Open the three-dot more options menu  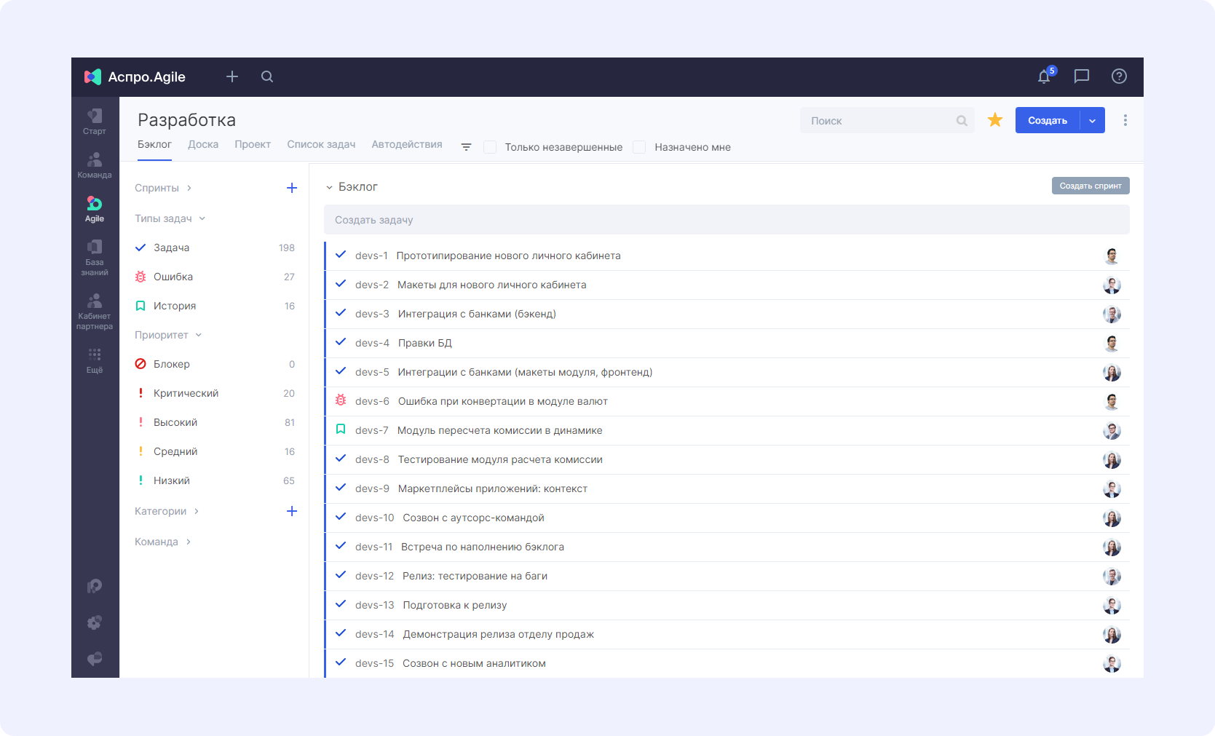point(1125,120)
